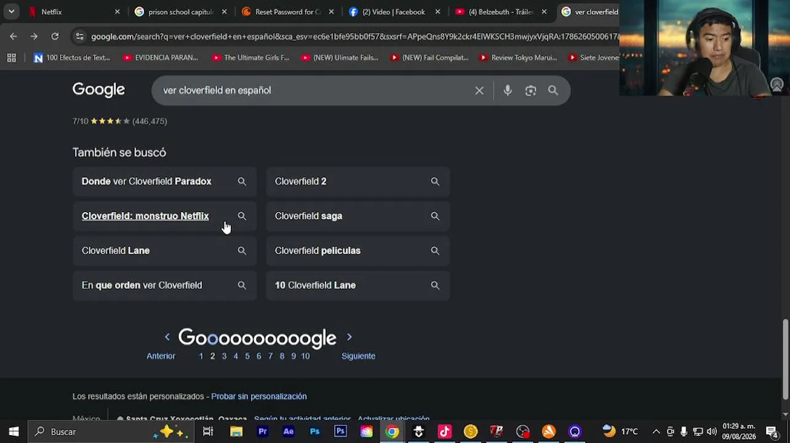The image size is (790, 443).
Task: Click the Google logo beside the search box
Action: 98,90
